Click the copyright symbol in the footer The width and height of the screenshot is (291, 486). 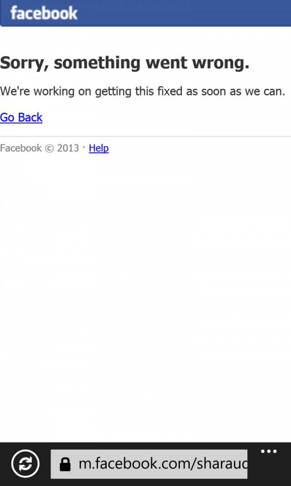(x=50, y=148)
